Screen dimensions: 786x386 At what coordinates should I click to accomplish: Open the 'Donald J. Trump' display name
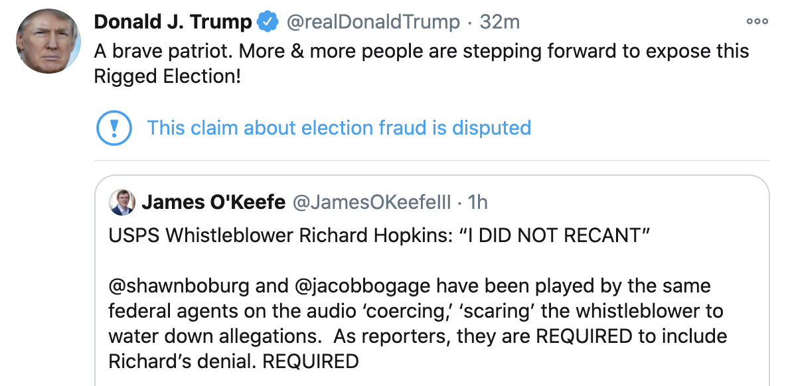173,22
